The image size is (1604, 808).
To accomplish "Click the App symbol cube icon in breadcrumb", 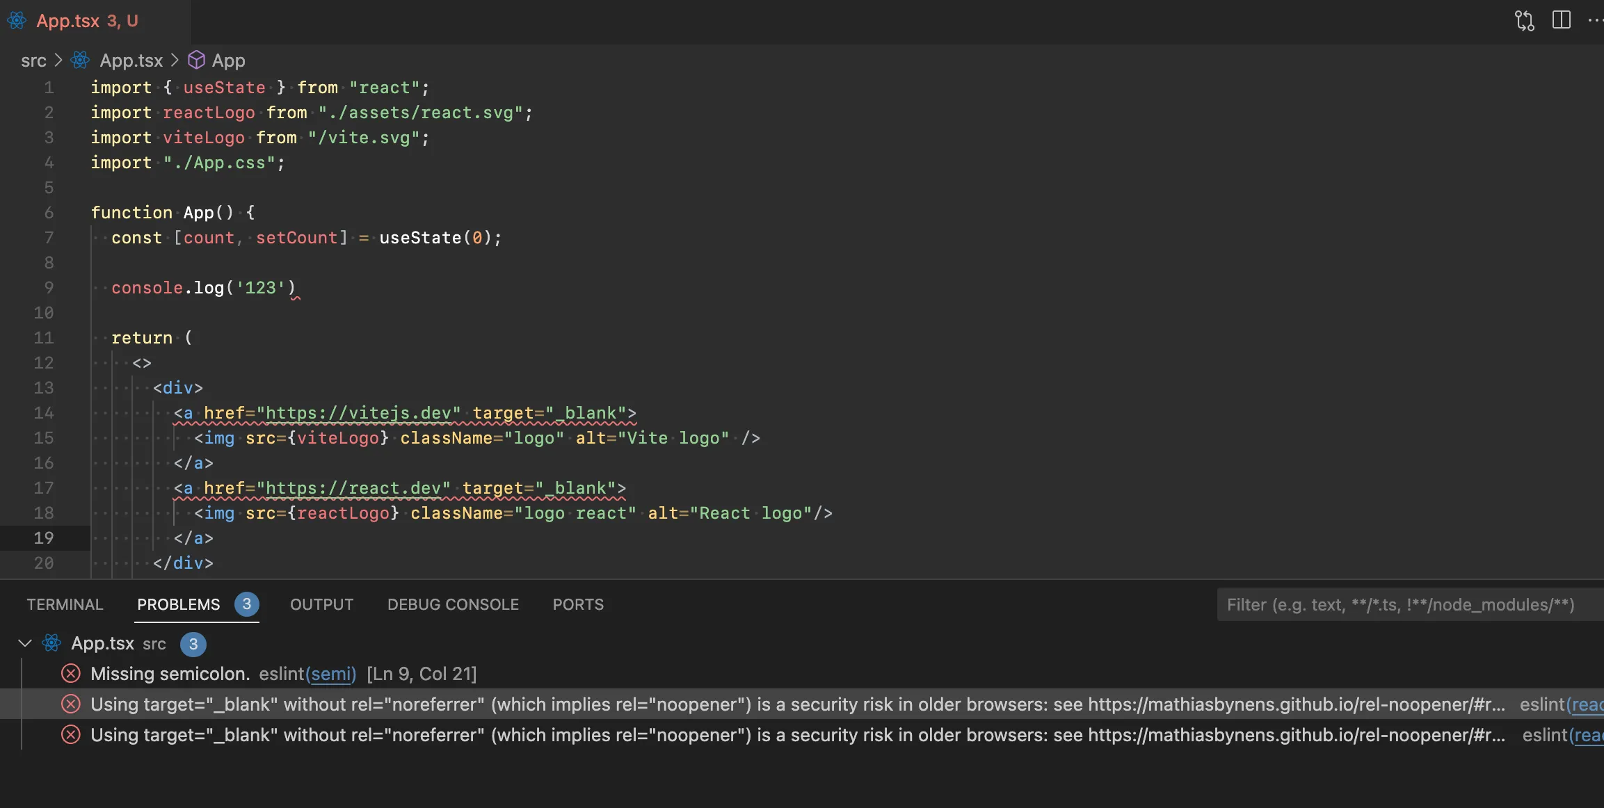I will click(x=197, y=60).
